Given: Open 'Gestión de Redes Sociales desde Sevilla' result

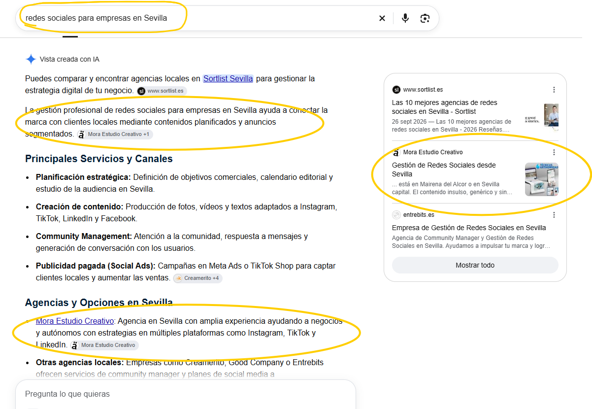Looking at the screenshot, I should tap(444, 170).
